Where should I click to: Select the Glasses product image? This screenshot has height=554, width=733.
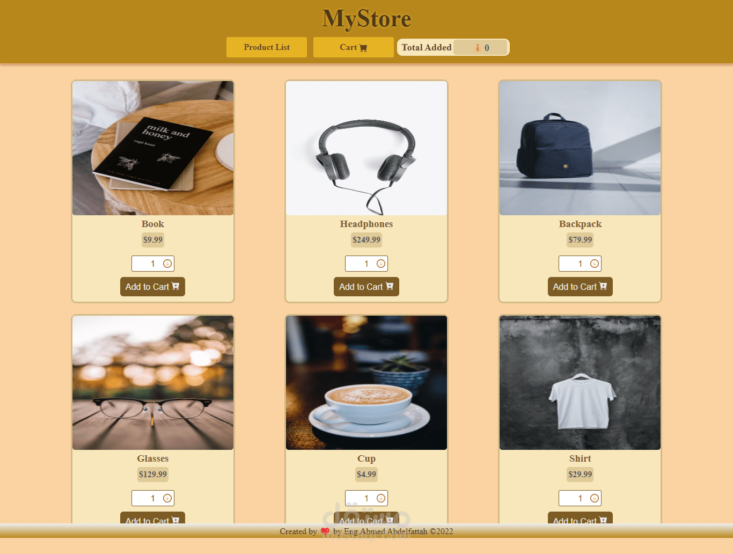pos(153,383)
